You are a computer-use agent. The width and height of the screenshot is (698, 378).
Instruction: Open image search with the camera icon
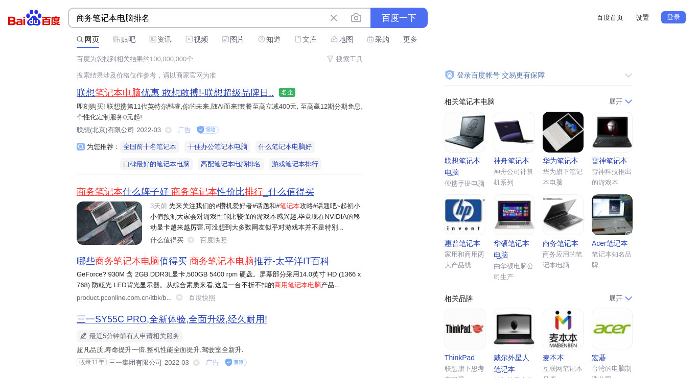pyautogui.click(x=356, y=18)
